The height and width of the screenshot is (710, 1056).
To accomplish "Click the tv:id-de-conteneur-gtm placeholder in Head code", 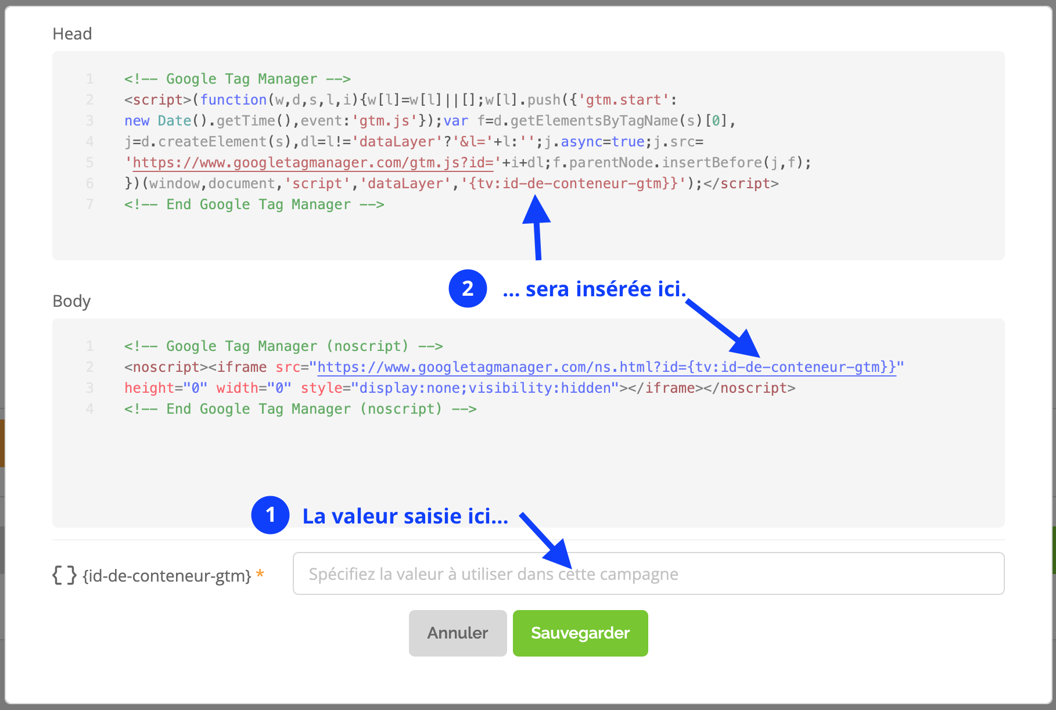I will click(x=573, y=184).
